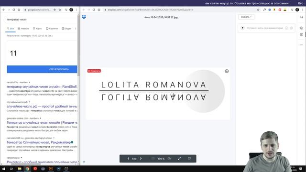Select the Видео search tab
Image resolution: width=306 pixels, height=172 pixels.
tap(66, 29)
